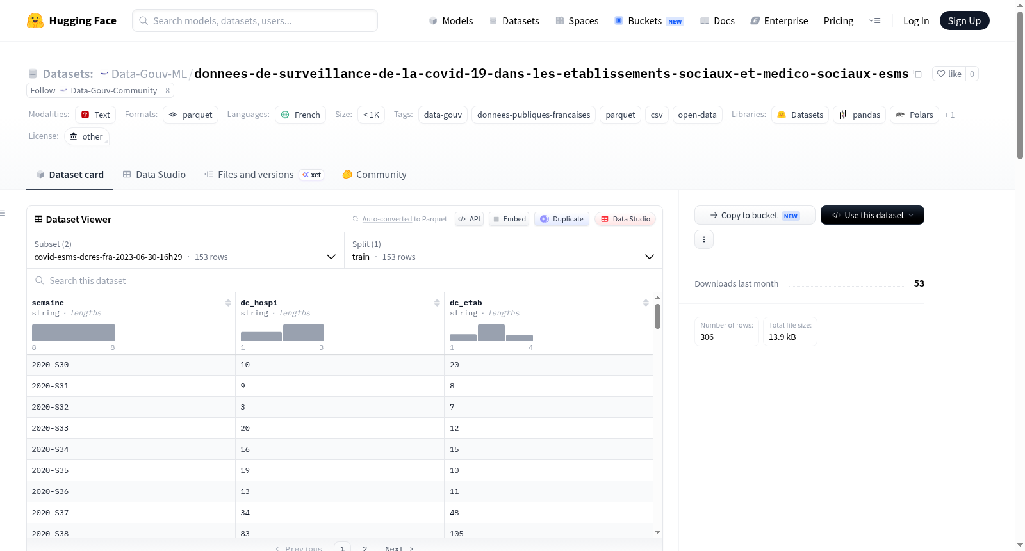Open Docs in top navigation
The height and width of the screenshot is (551, 1025).
717,20
